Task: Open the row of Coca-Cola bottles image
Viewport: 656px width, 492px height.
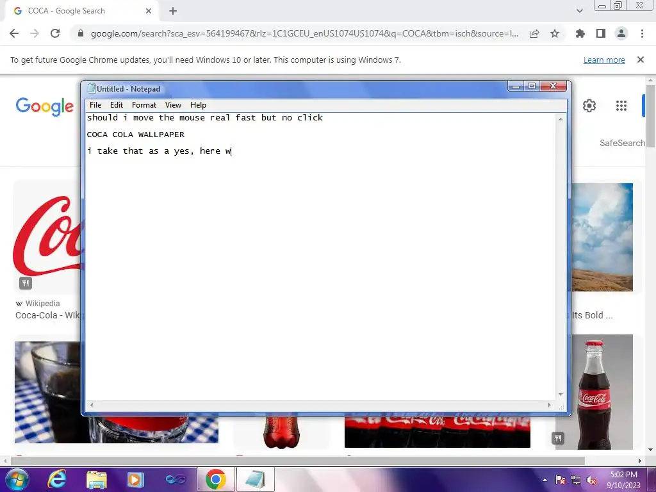Action: click(x=437, y=432)
